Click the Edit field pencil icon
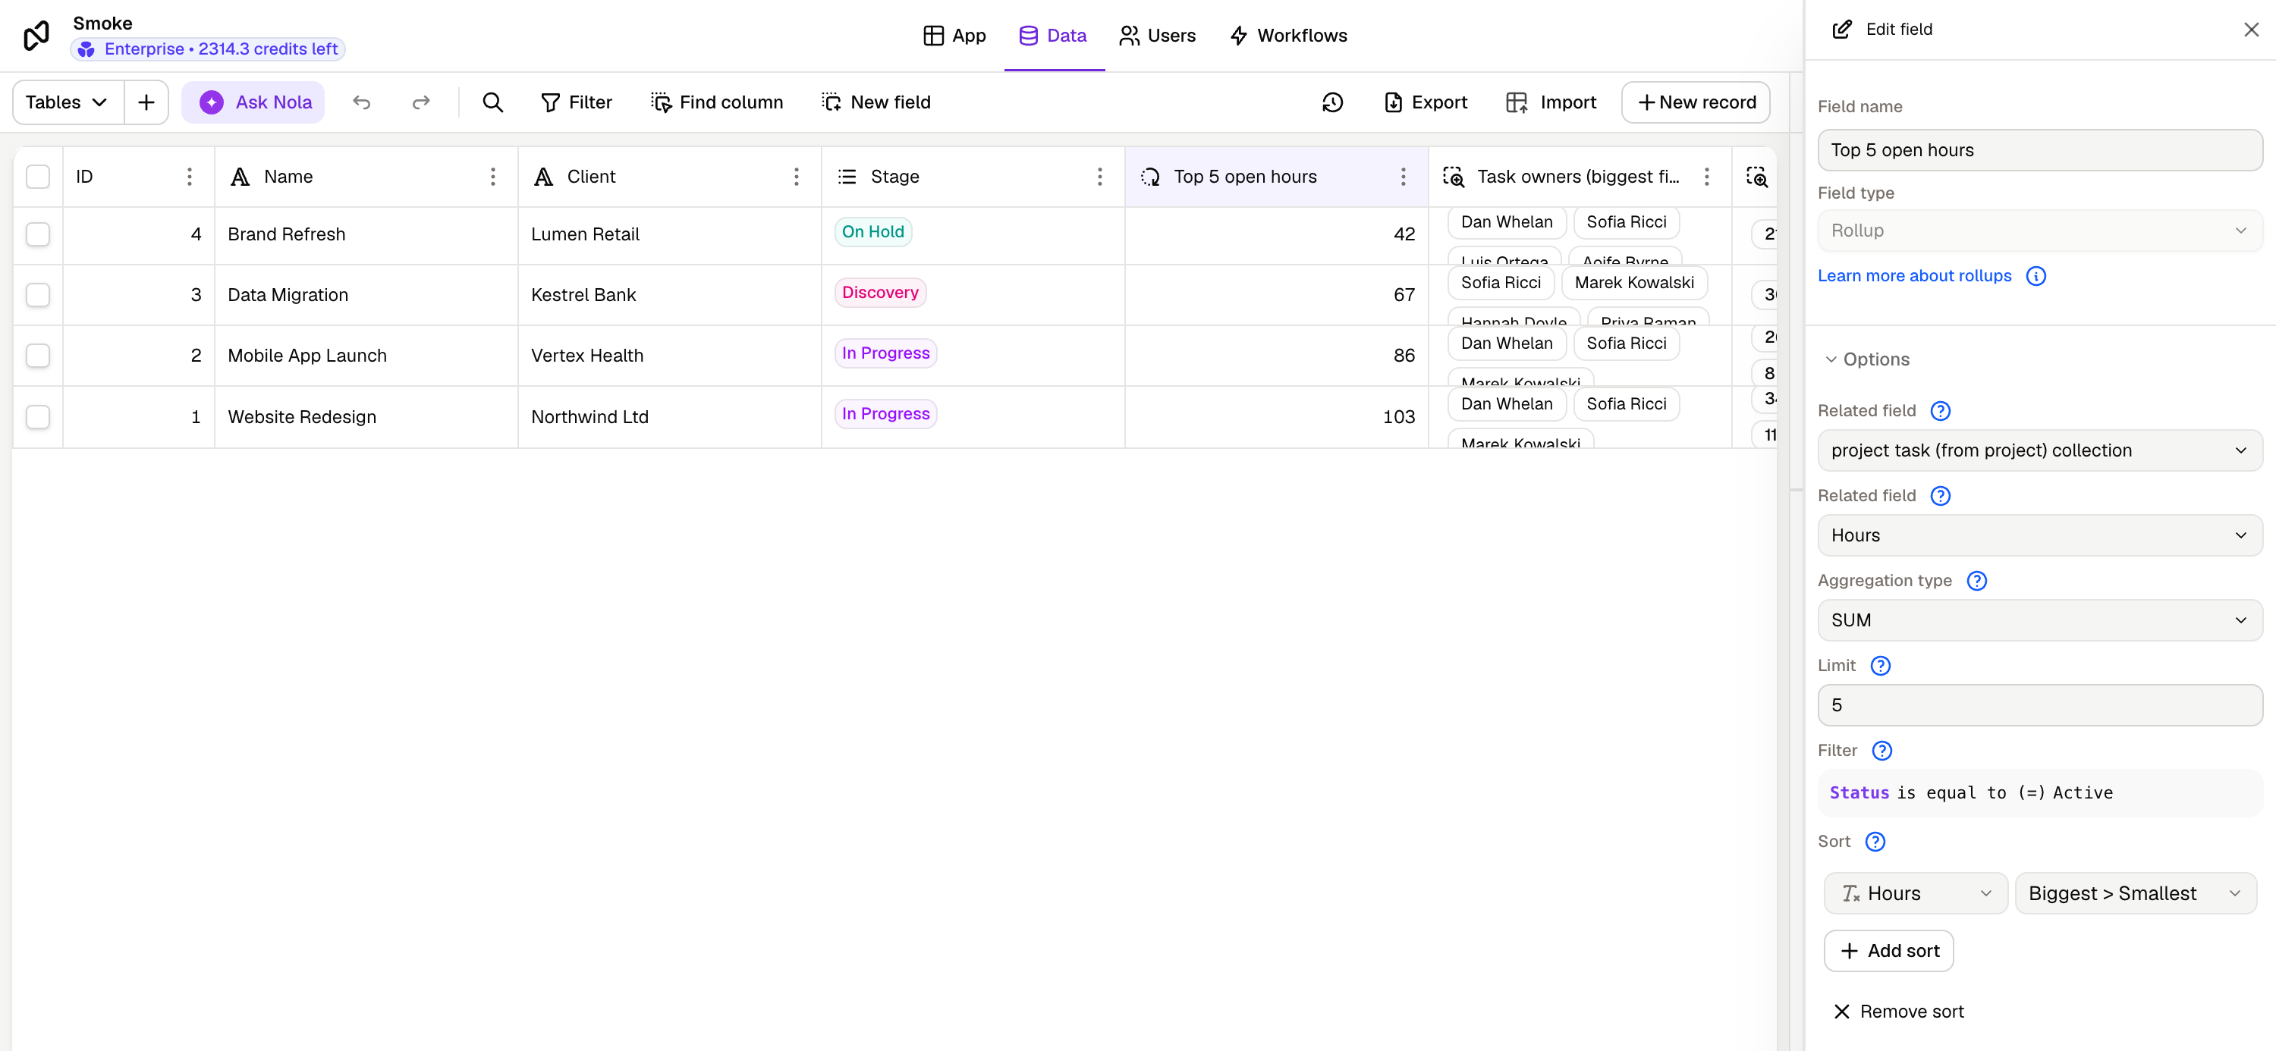This screenshot has height=1051, width=2276. [1841, 29]
